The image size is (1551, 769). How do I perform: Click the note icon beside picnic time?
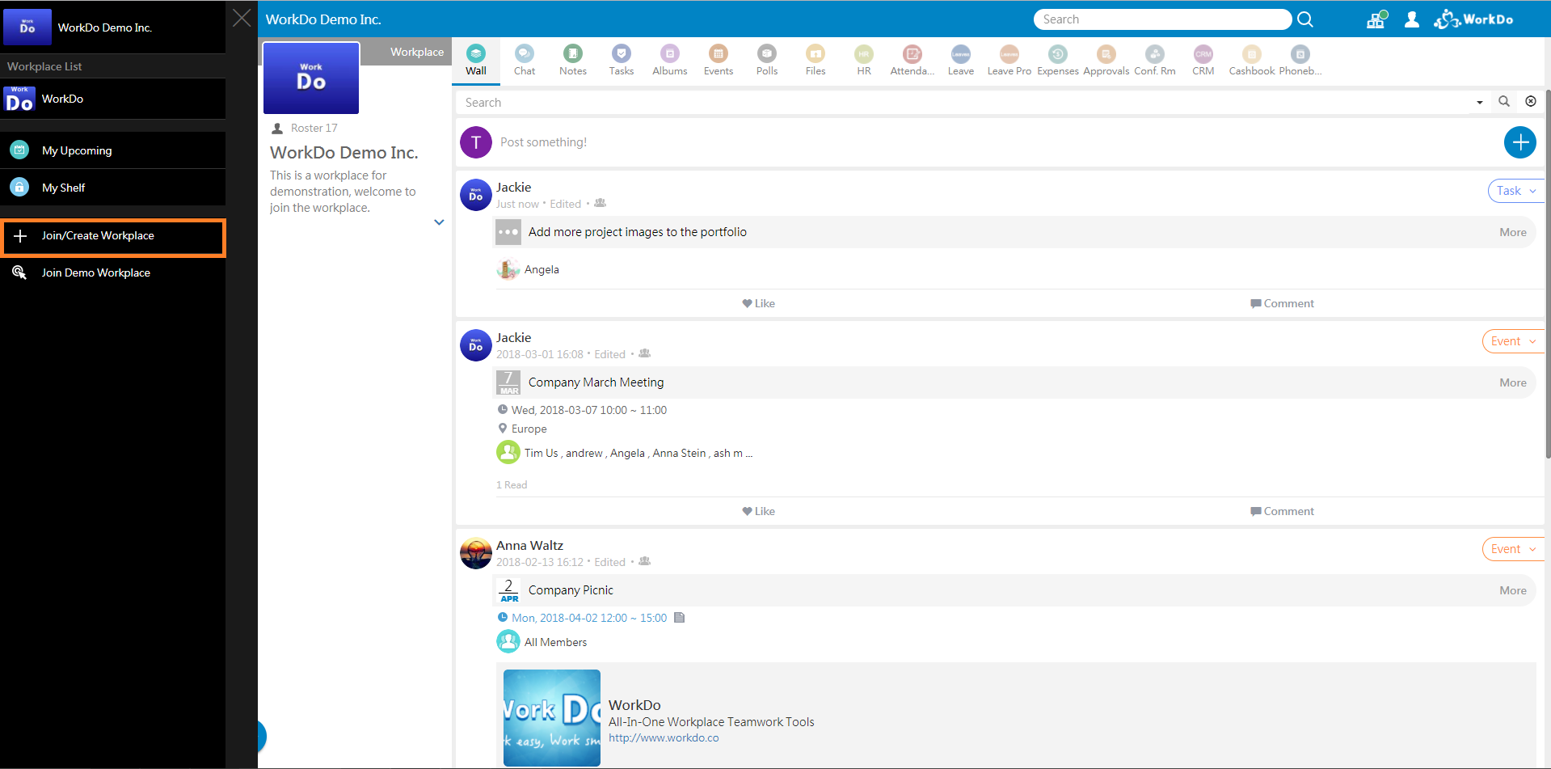tap(680, 618)
